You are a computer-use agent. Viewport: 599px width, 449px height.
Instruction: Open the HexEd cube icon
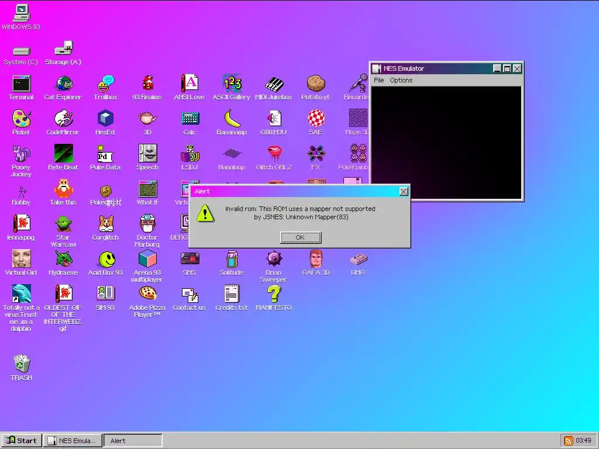click(x=105, y=118)
